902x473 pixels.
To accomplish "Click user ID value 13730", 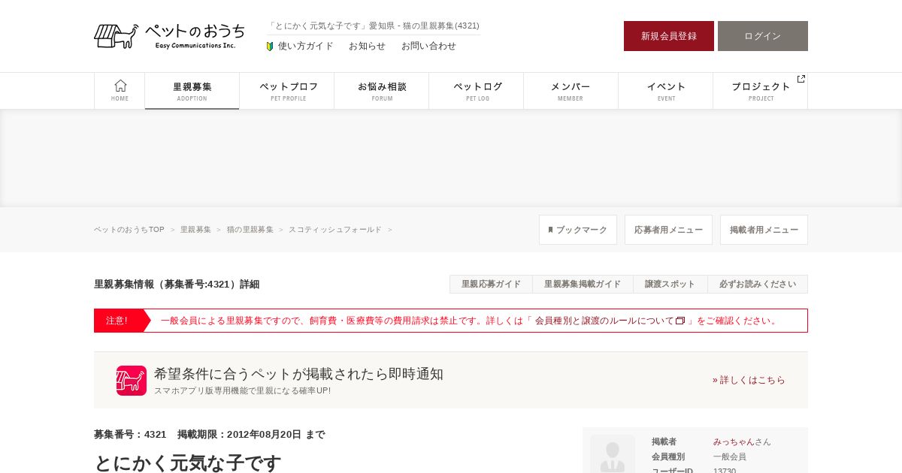I will pyautogui.click(x=725, y=471).
